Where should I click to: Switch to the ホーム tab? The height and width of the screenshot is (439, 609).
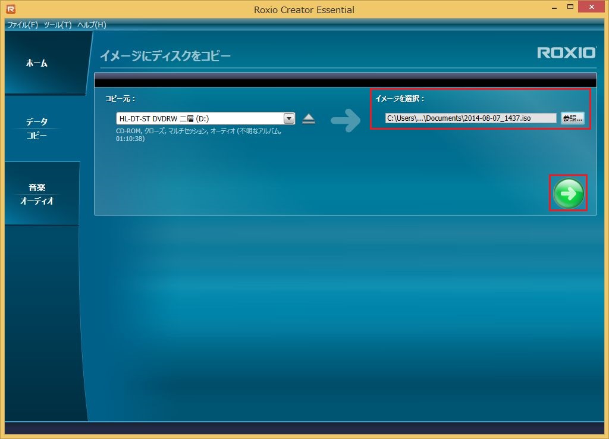[x=37, y=63]
